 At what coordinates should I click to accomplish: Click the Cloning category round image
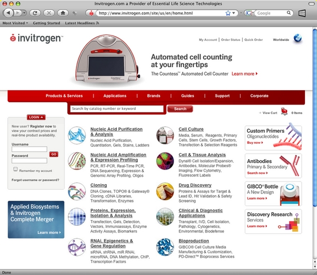coord(77,191)
